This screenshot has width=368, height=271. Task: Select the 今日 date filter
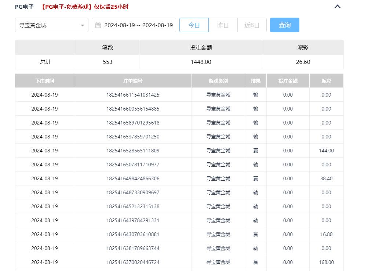click(x=194, y=25)
